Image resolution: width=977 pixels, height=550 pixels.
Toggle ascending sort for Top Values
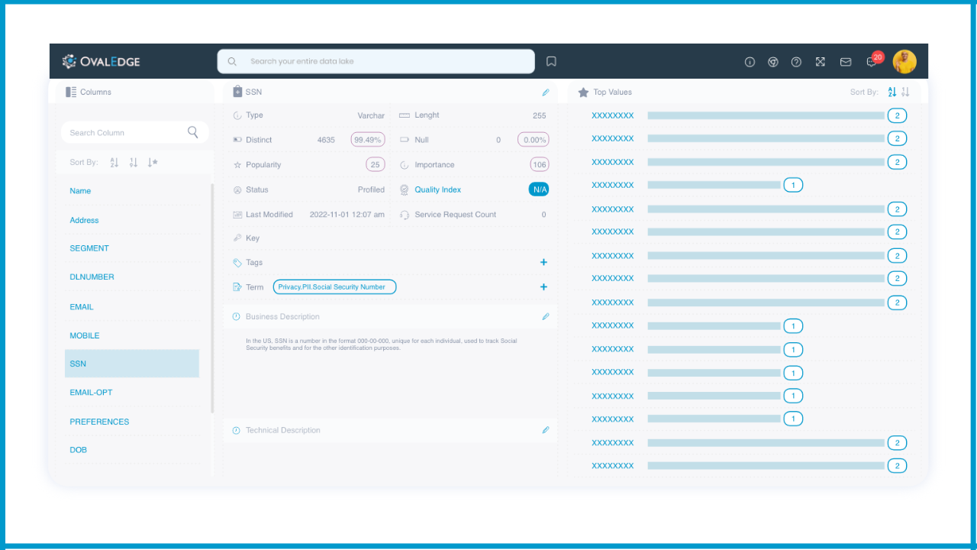click(x=892, y=92)
